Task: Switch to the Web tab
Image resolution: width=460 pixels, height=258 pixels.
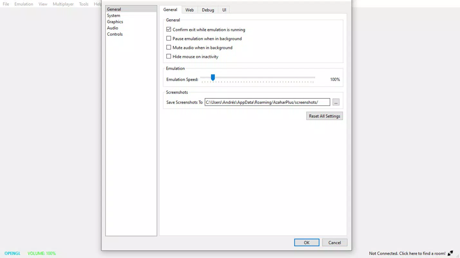Action: tap(189, 10)
